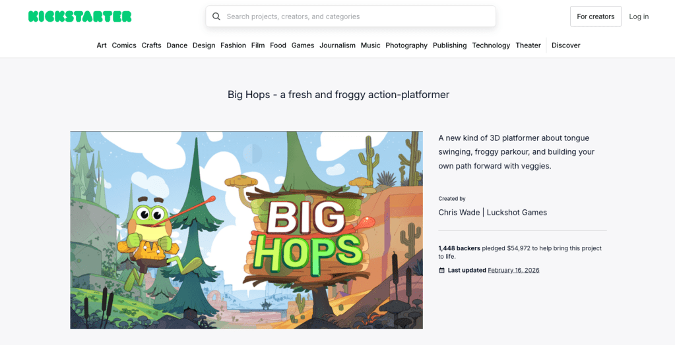Go to the Crafts category
Image resolution: width=675 pixels, height=345 pixels.
(151, 45)
